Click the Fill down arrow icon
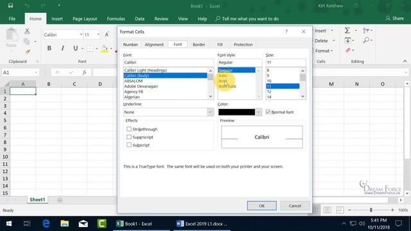The image size is (411, 231). point(347,40)
